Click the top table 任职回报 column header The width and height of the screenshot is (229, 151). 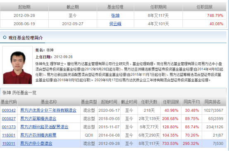205,7
